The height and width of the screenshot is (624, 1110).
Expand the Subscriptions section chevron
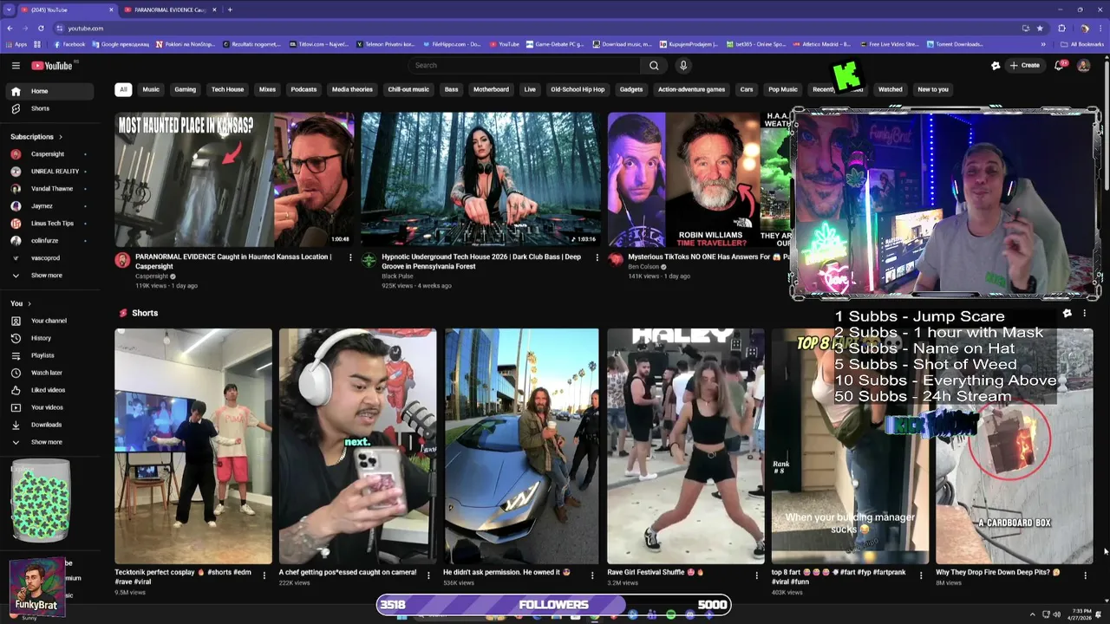61,137
